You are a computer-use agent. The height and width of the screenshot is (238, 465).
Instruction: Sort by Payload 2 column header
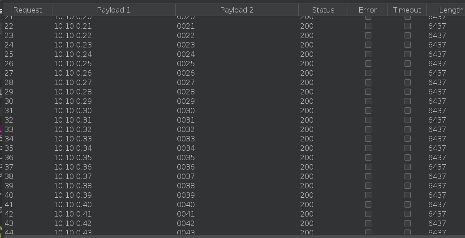237,10
